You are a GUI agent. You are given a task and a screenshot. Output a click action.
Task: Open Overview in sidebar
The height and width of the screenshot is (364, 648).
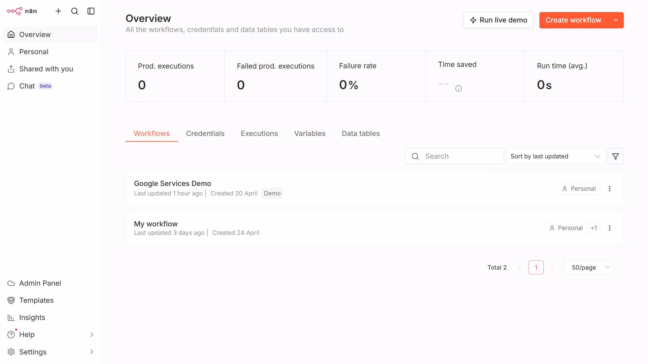click(x=51, y=35)
